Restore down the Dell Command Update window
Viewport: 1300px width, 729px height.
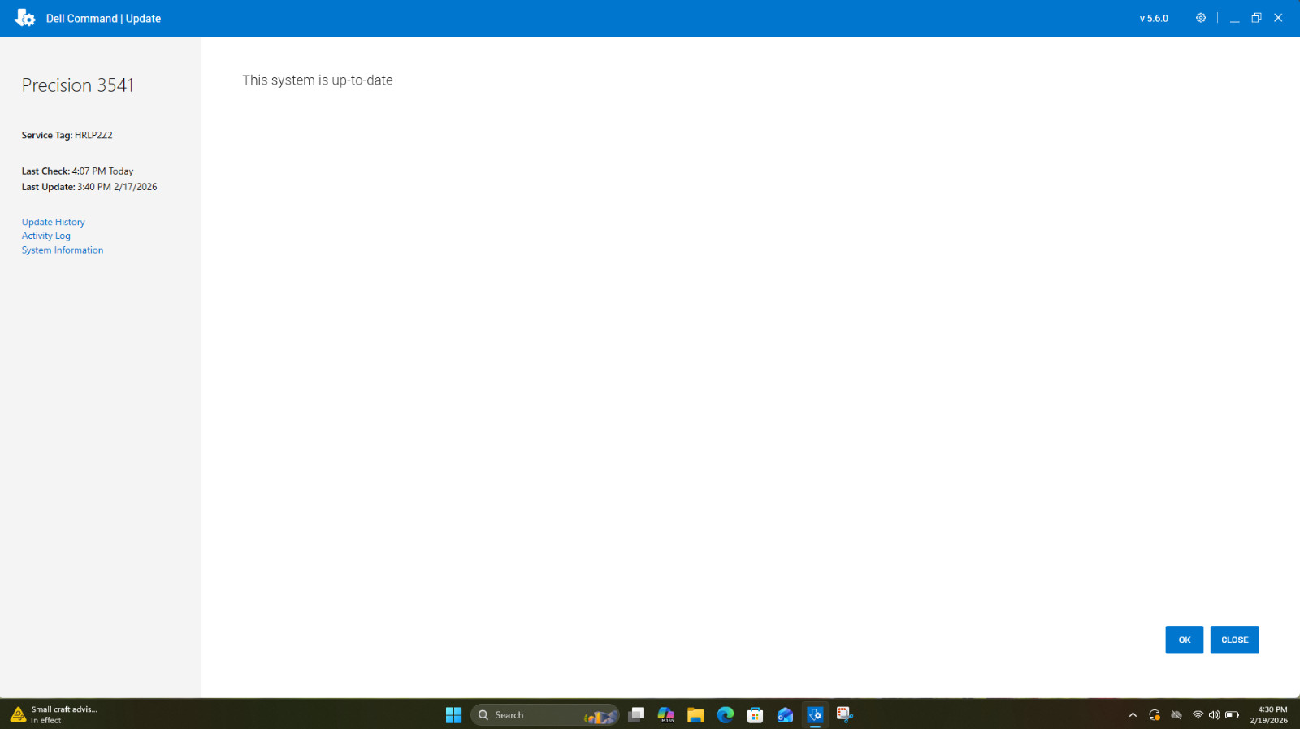1256,18
